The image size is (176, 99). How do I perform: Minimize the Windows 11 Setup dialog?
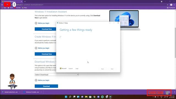(110, 23)
